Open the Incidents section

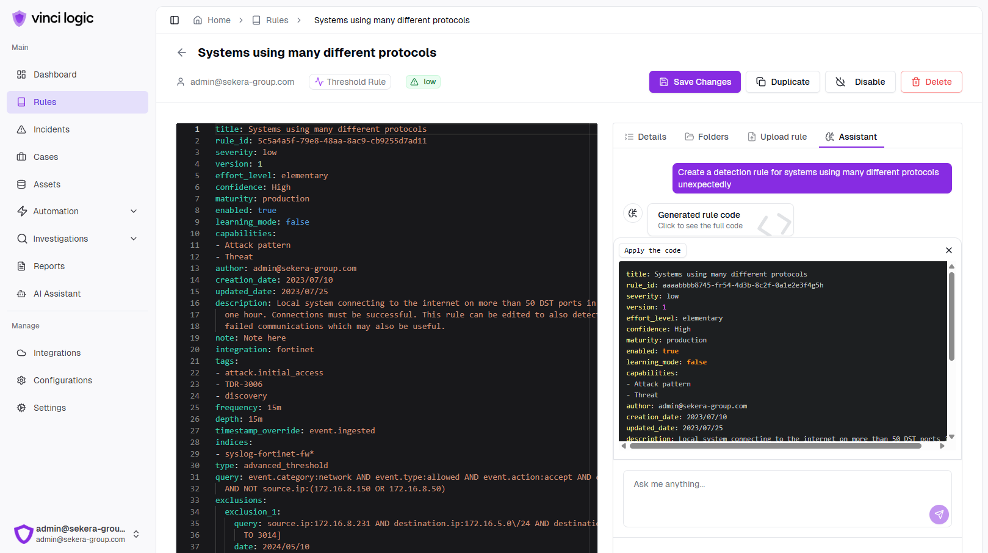click(x=51, y=129)
